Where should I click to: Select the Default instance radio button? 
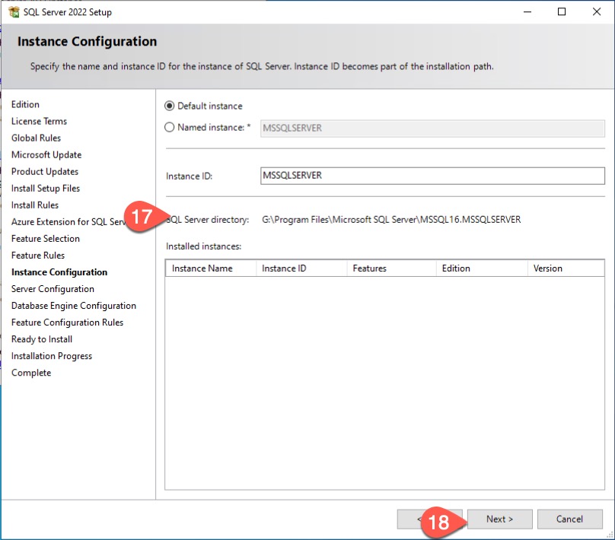tap(170, 106)
